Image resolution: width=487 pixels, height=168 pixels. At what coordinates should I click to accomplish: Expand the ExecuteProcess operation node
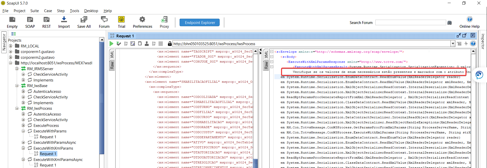pyautogui.click(x=23, y=125)
